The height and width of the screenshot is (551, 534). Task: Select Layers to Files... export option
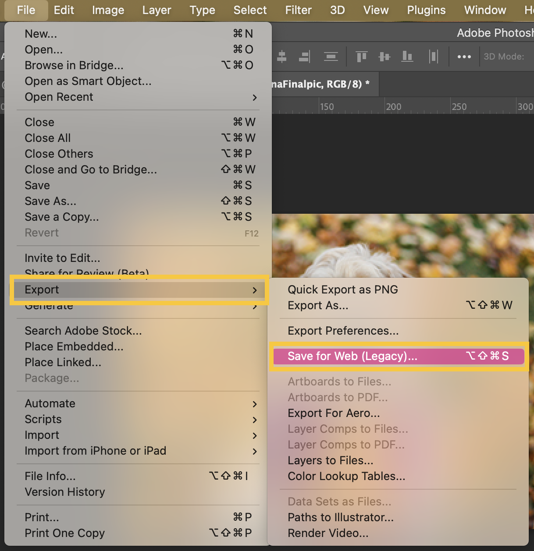(330, 460)
